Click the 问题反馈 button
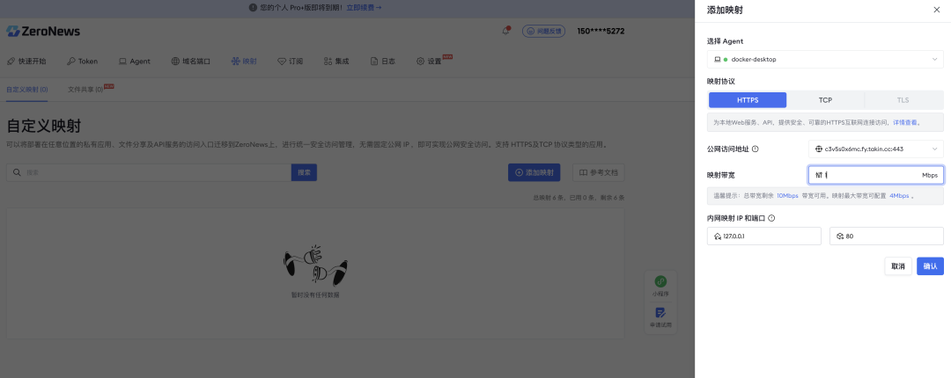951x378 pixels. pyautogui.click(x=543, y=31)
